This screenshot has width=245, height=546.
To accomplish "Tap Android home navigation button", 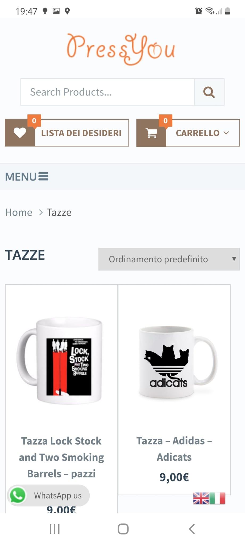I will click(123, 529).
